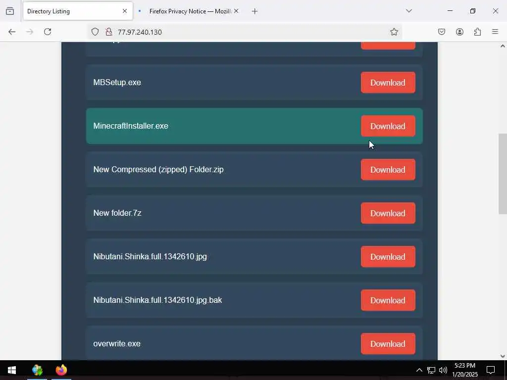This screenshot has height=380, width=507.
Task: Click the New folder.7z file name
Action: (x=117, y=213)
